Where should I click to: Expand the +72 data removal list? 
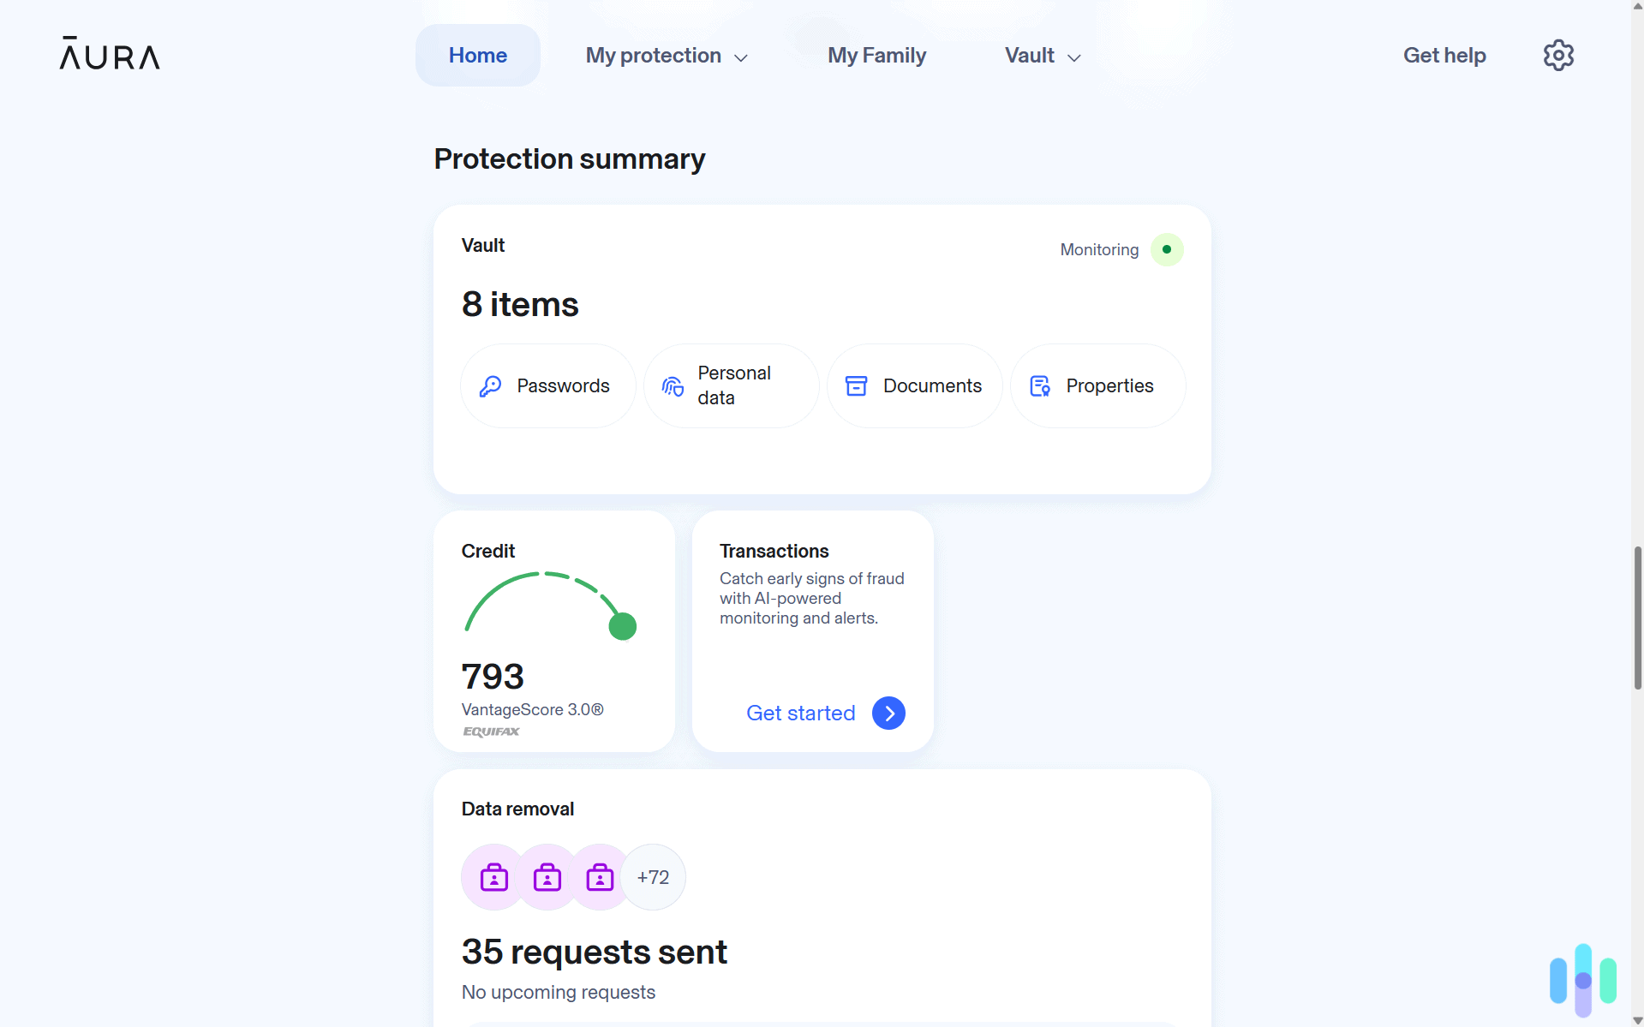pos(653,876)
